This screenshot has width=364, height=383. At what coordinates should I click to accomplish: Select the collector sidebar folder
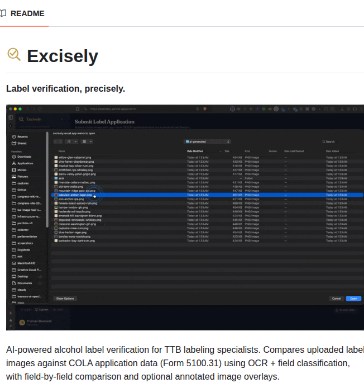point(23,230)
